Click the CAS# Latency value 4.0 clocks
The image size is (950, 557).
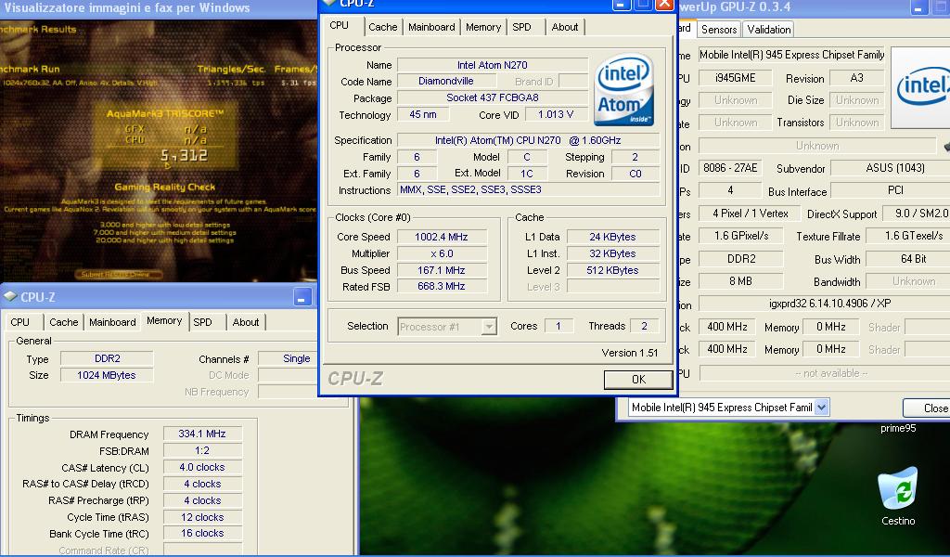(x=202, y=467)
